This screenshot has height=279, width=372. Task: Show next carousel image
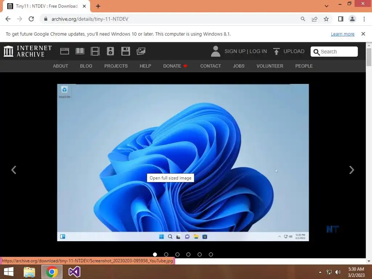point(352,170)
